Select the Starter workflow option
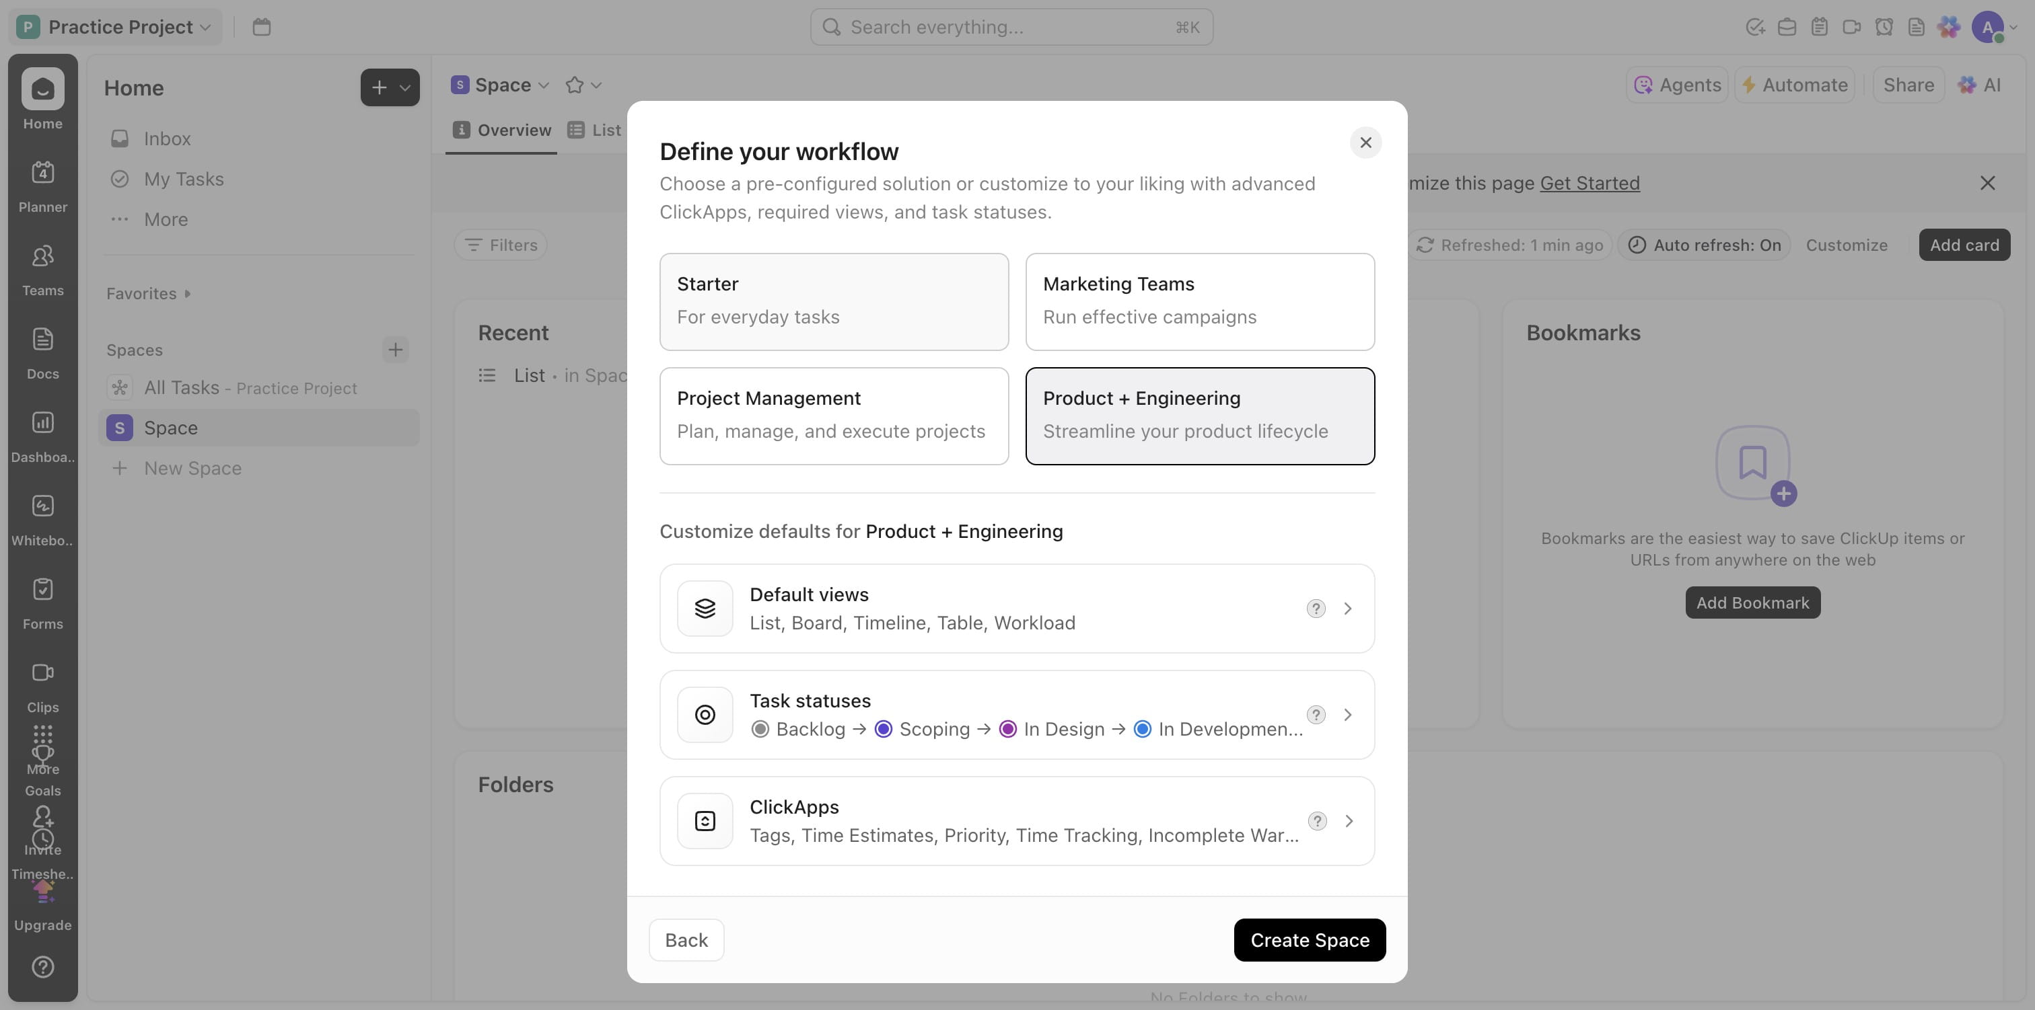Image resolution: width=2035 pixels, height=1010 pixels. tap(833, 302)
